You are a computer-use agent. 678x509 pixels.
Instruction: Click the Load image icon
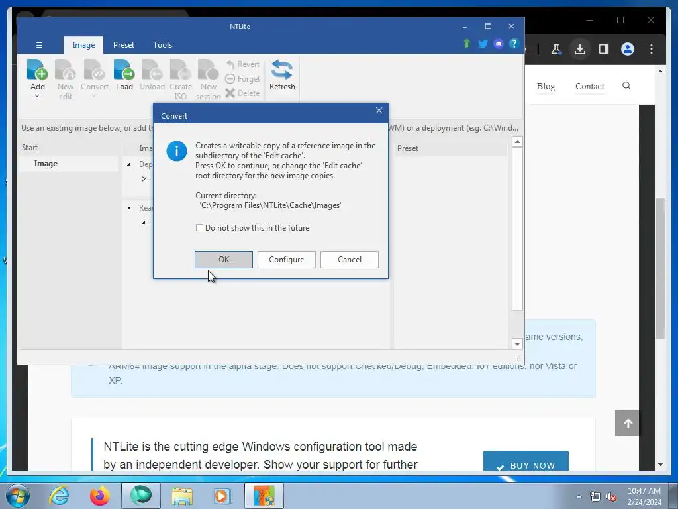coord(124,70)
